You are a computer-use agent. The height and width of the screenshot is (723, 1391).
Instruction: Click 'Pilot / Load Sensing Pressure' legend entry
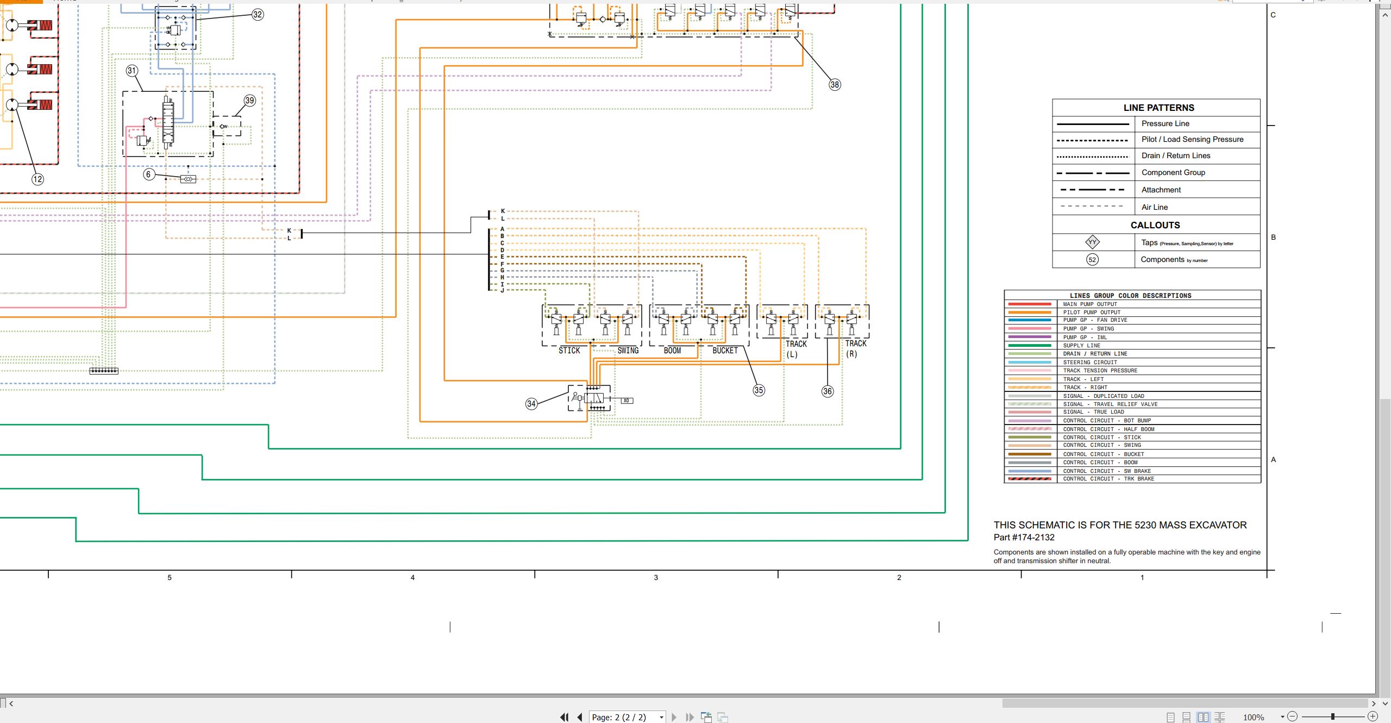tap(1192, 139)
